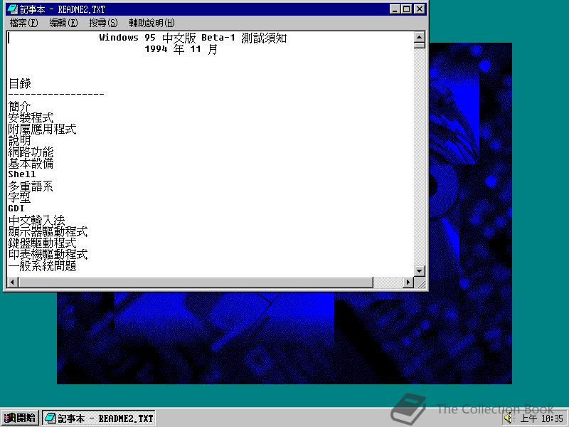This screenshot has height=427, width=569.
Task: Click the 開始 Start button
Action: tap(20, 418)
